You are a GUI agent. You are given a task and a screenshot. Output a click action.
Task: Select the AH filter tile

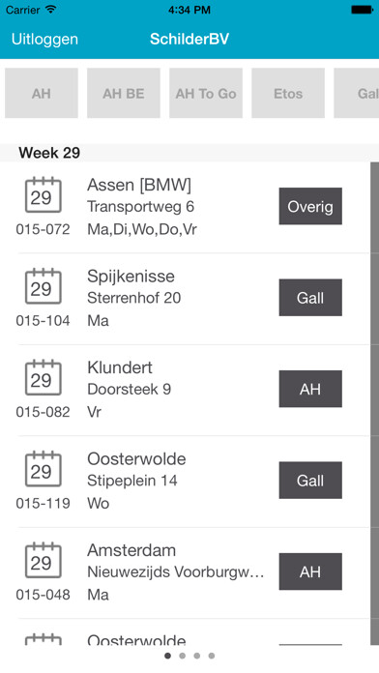tap(42, 93)
